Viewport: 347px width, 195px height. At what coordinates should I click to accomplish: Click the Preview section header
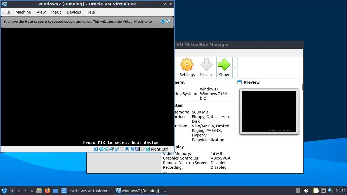tap(252, 82)
